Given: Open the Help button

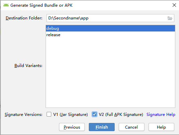Looking at the screenshot, I should coord(161,127).
